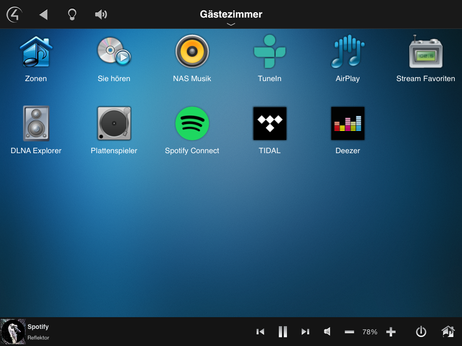Open Stream Favoriten radio icon

(x=426, y=51)
